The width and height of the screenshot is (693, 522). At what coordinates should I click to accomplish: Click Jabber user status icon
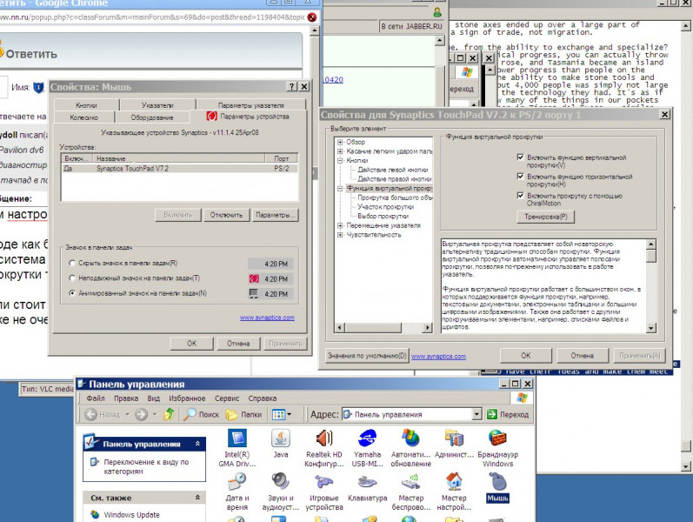(437, 12)
